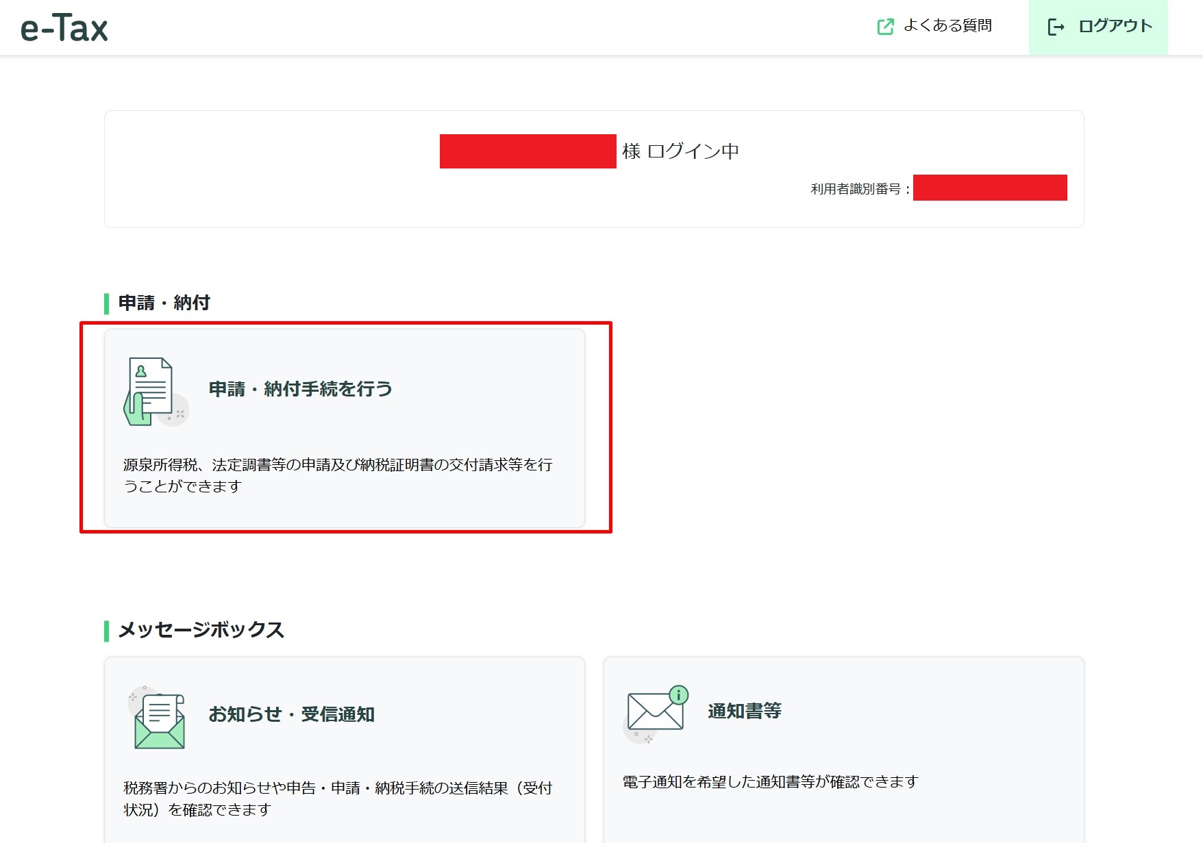Click the 利用者識別番号 label
This screenshot has height=843, width=1203.
(858, 188)
